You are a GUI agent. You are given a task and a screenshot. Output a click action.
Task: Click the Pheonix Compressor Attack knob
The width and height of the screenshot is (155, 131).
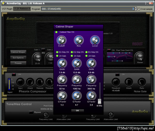(30, 82)
